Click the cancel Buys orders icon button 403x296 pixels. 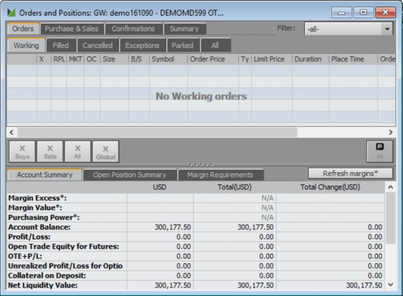pyautogui.click(x=22, y=151)
